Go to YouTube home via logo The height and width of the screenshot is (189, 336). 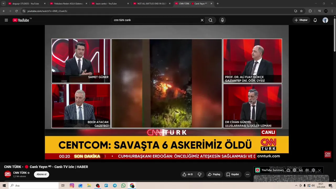[x=21, y=20]
